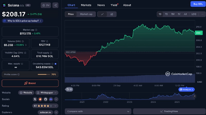Open the Reddit social icon
The width and height of the screenshot is (206, 115).
(40, 99)
